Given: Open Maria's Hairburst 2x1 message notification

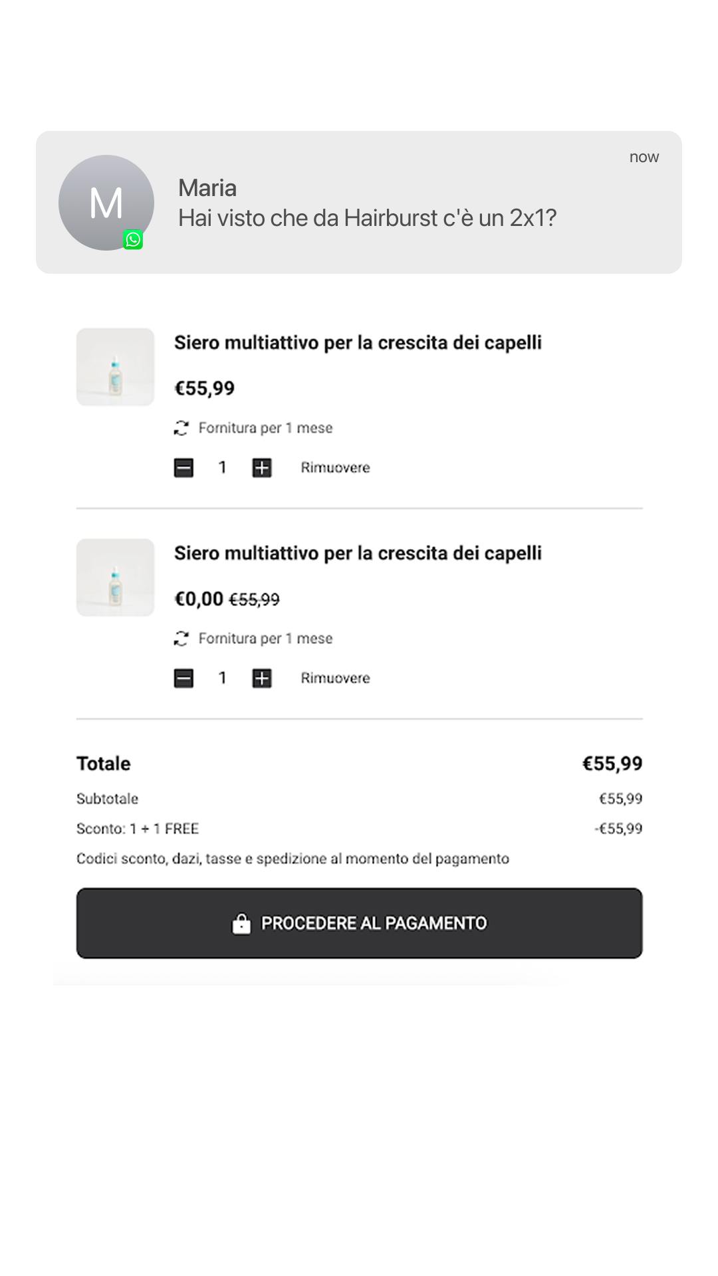Looking at the screenshot, I should click(x=359, y=202).
